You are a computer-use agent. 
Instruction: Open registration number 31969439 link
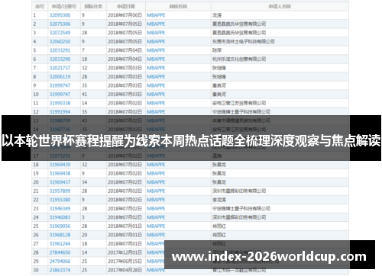[x=60, y=165]
